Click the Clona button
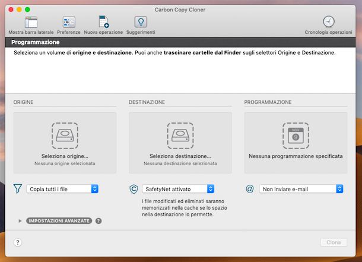This screenshot has width=362, height=262. tap(334, 242)
